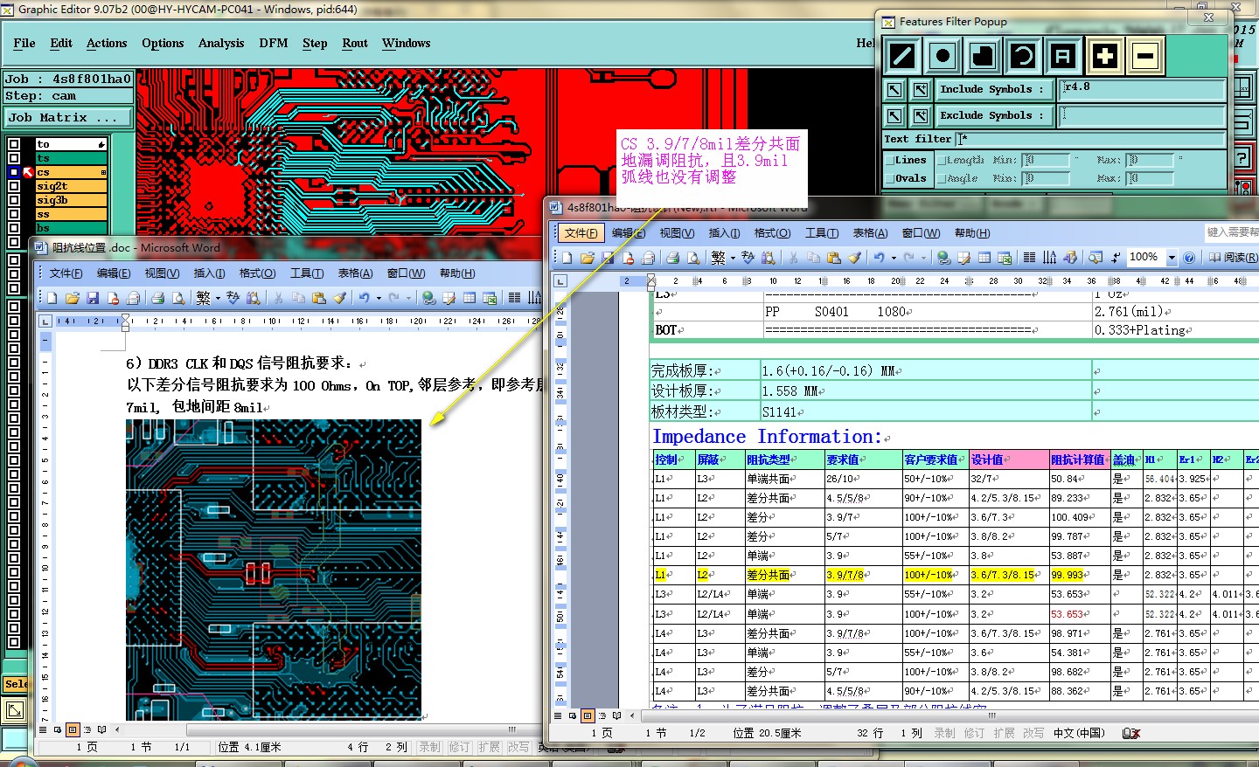
Task: Enable the Lines checkbox in Features Filter
Action: coord(889,161)
